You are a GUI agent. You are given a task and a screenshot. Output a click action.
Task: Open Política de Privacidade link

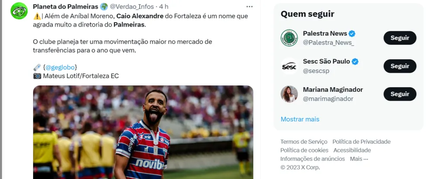click(361, 142)
